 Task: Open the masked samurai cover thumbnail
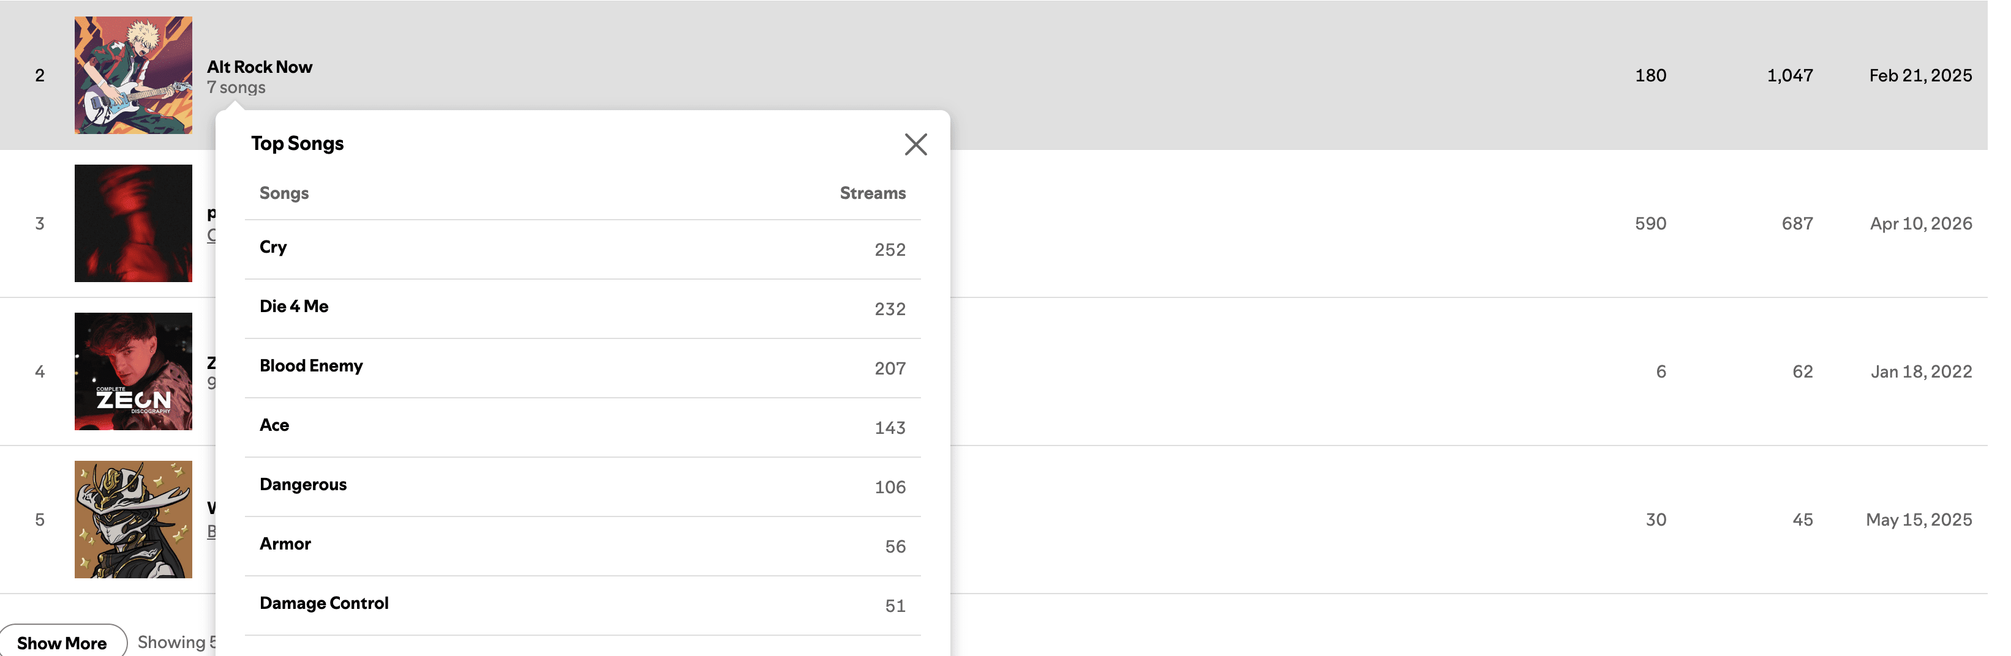click(x=133, y=520)
